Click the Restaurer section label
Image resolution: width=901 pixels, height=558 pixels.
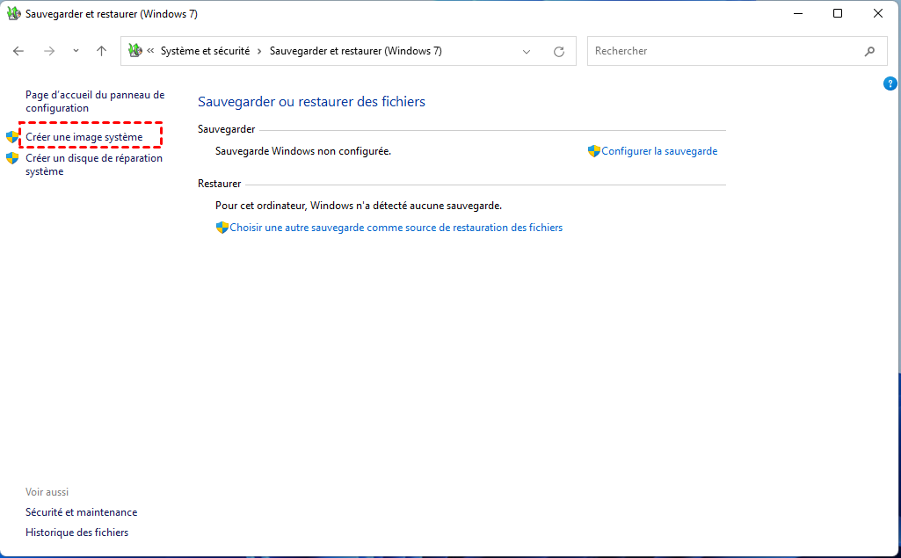220,184
